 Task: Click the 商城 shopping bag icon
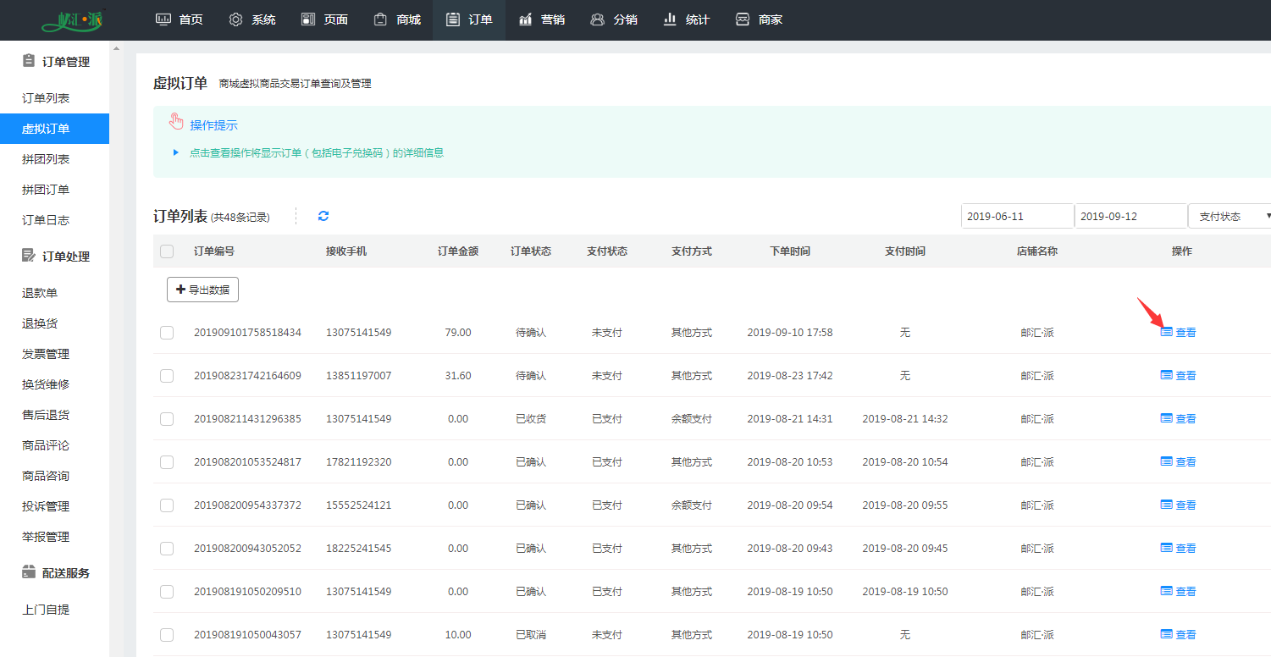(x=381, y=19)
